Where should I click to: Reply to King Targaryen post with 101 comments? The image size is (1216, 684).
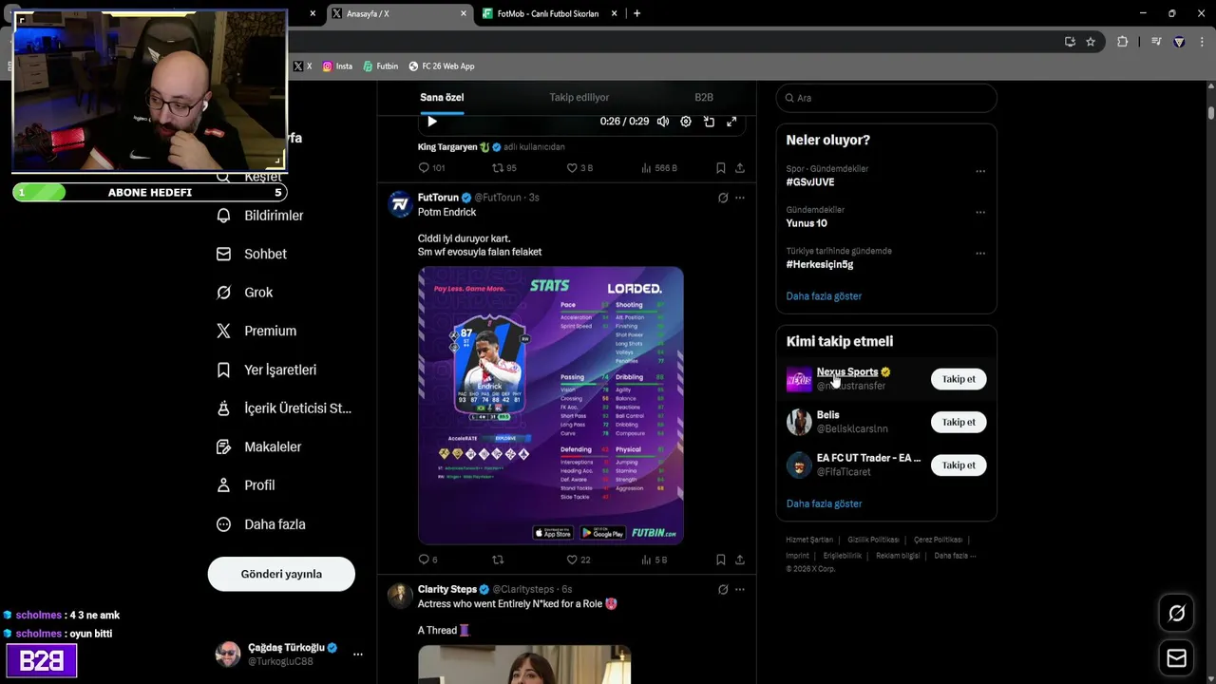(x=431, y=168)
